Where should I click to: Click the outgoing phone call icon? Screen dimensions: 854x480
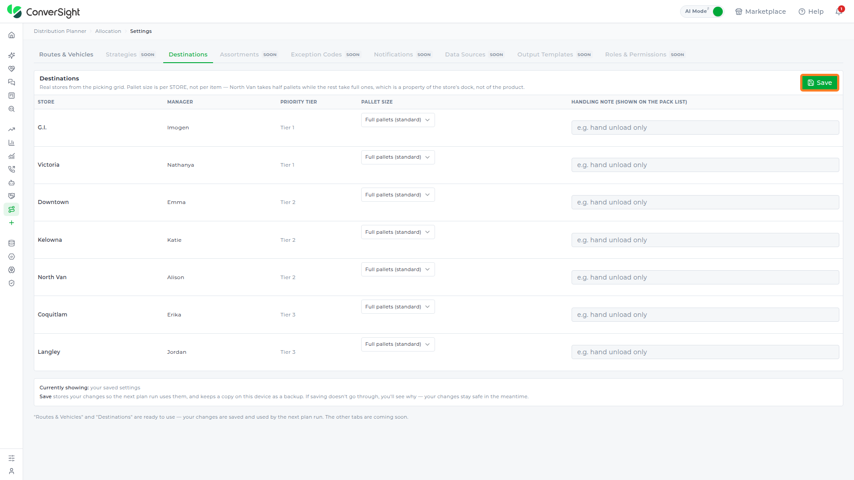click(12, 169)
